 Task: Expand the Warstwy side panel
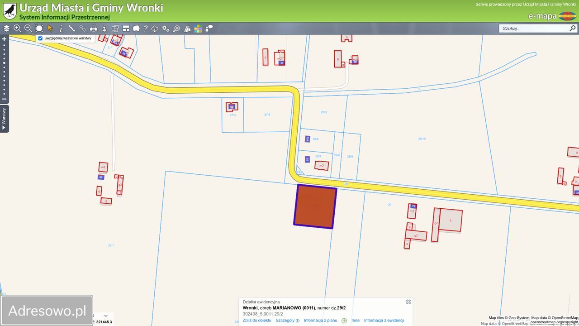4,119
